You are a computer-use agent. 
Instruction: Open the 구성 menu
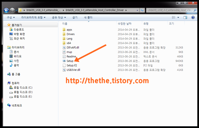tap(11, 17)
